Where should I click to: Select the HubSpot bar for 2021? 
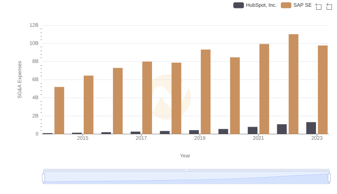[252, 130]
